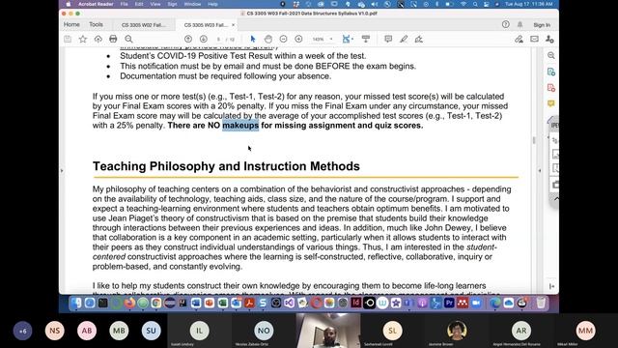
Task: Select the AB participant avatar
Action: click(87, 331)
